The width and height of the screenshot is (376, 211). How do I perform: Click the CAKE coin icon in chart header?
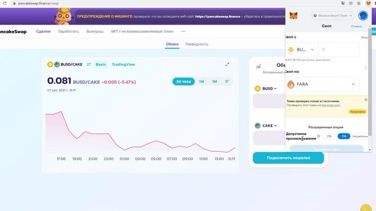point(57,64)
